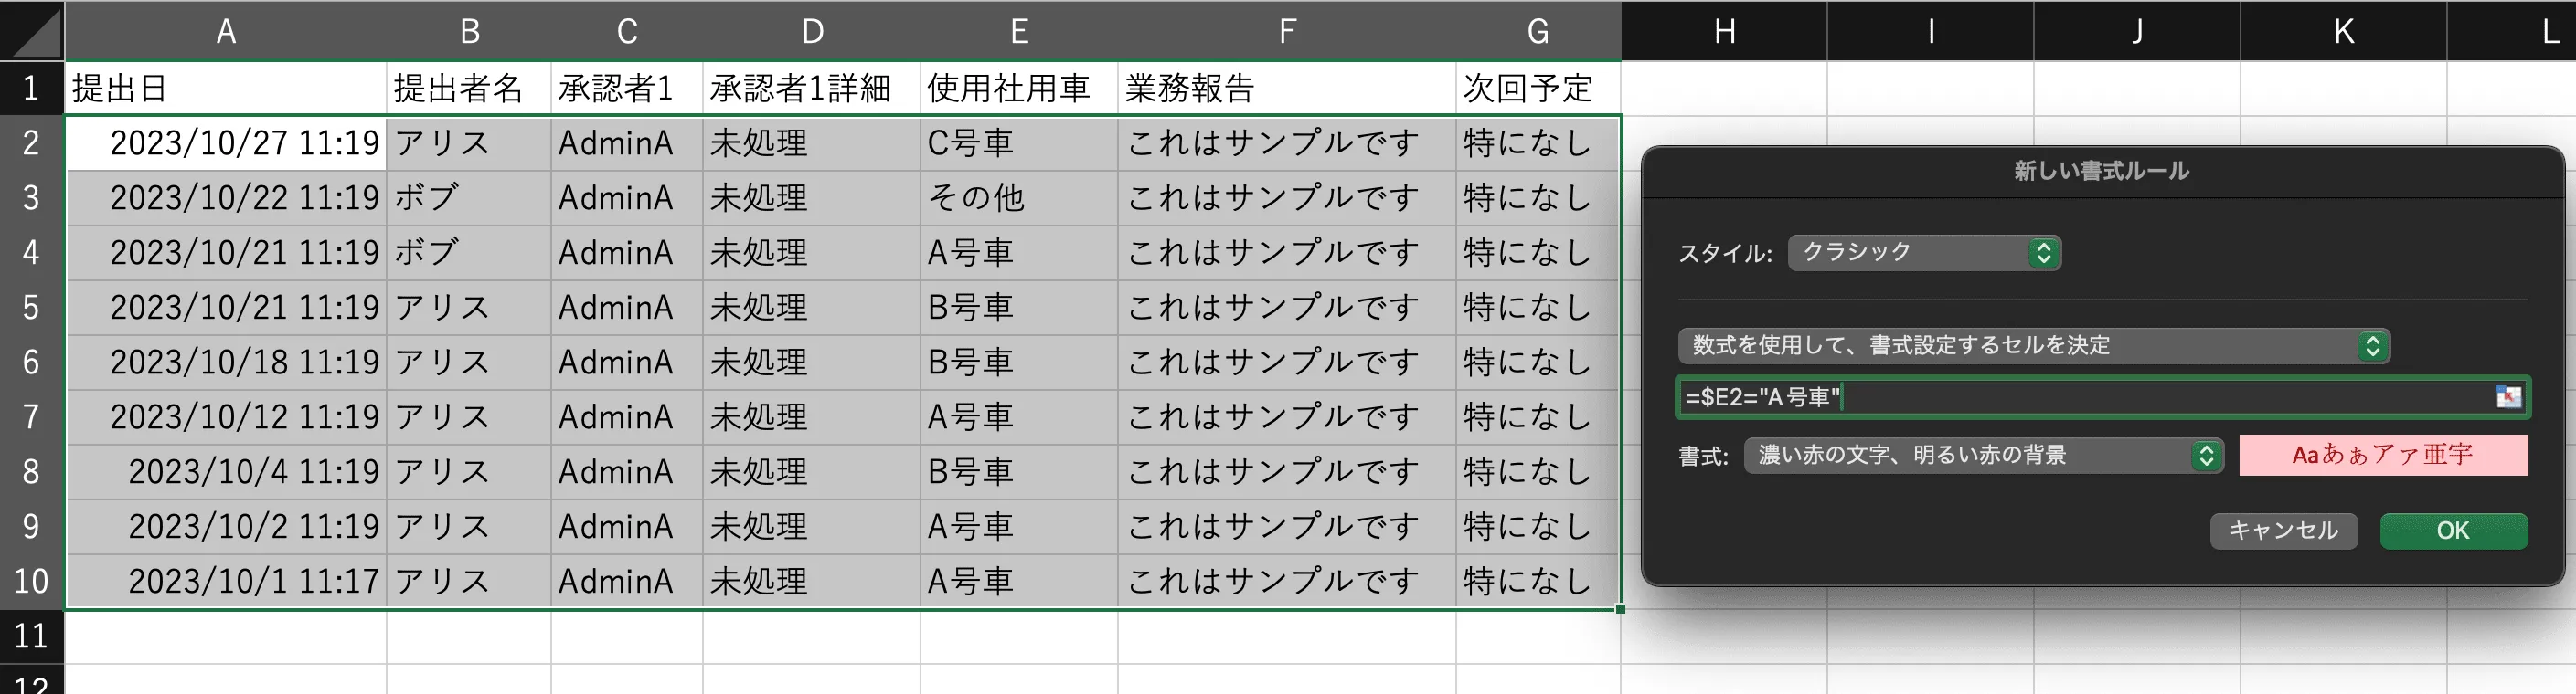Open the スタイル dropdown showing クラシック
Image resolution: width=2576 pixels, height=694 pixels.
point(1922,253)
